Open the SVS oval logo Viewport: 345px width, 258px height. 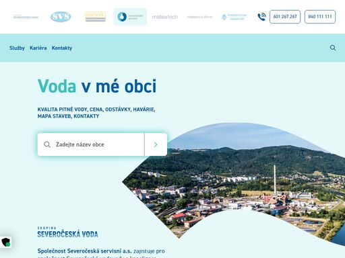tap(61, 17)
